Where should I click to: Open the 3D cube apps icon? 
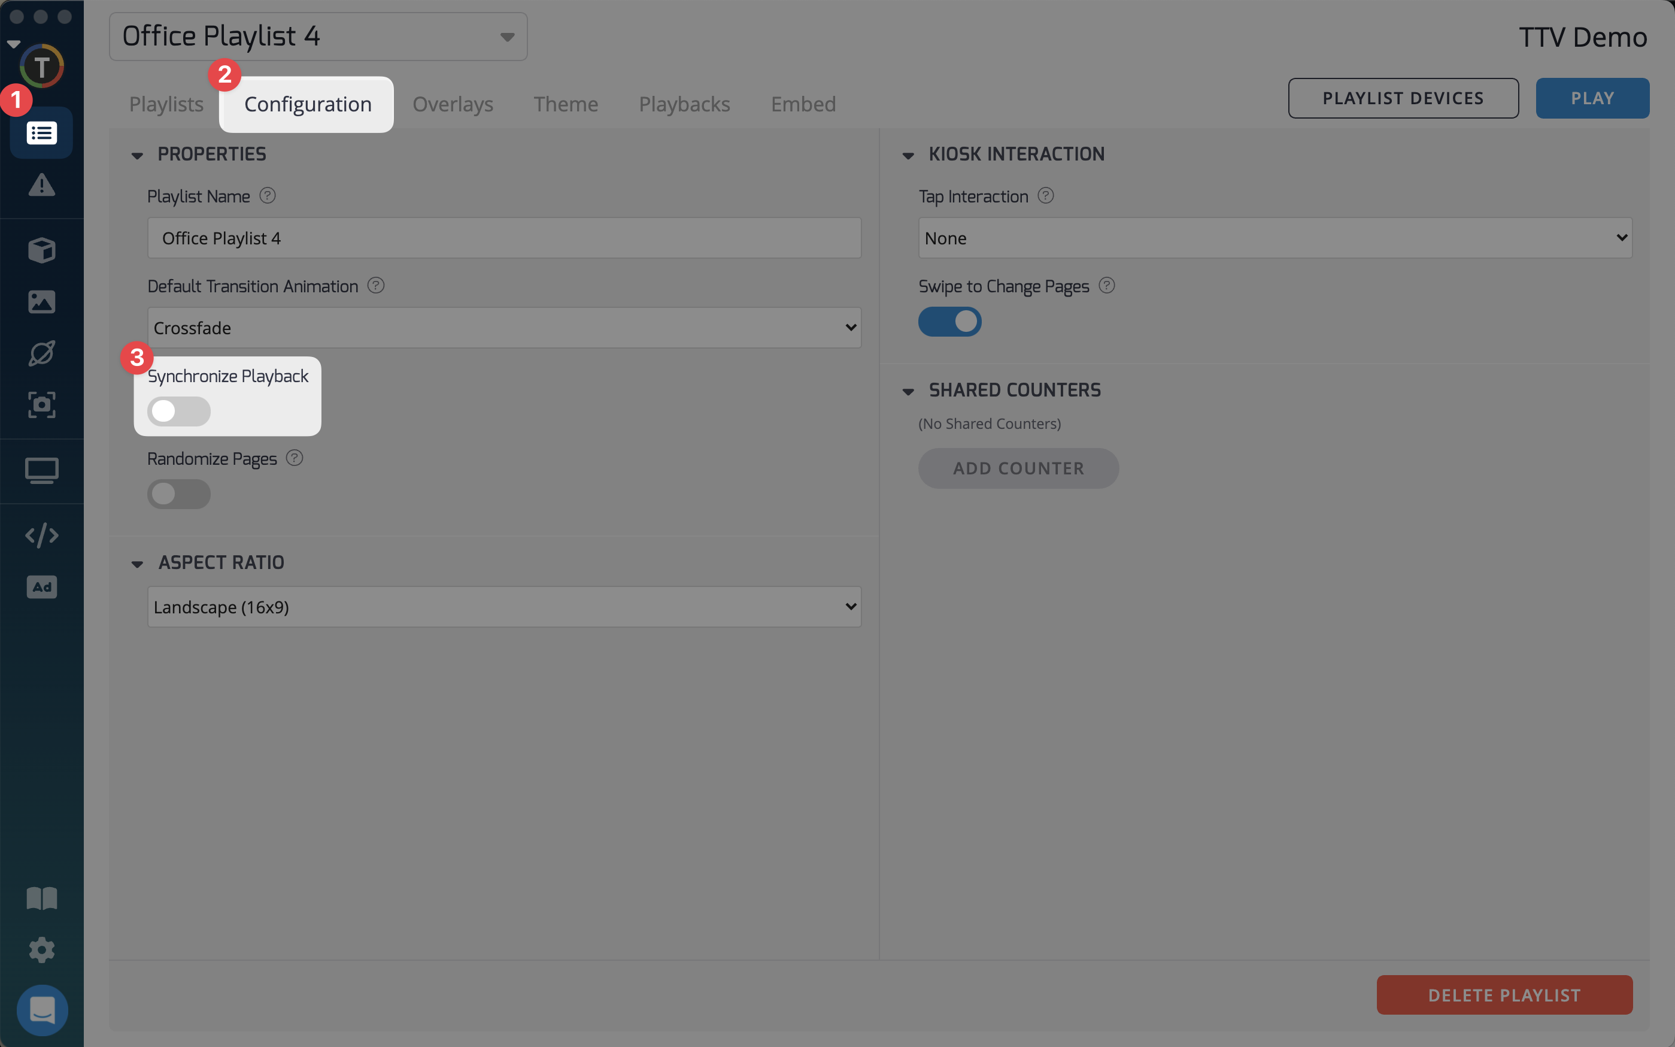coord(41,250)
